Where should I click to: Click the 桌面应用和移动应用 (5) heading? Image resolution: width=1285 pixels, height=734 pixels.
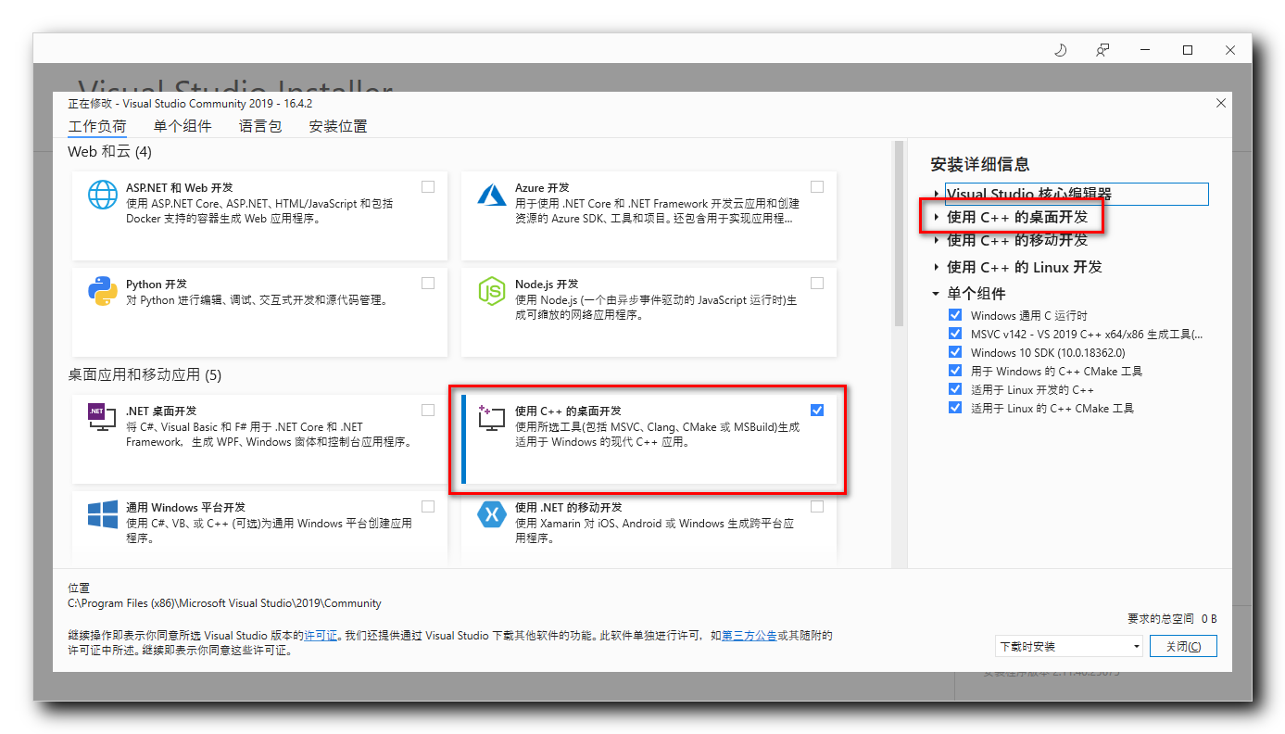[145, 374]
